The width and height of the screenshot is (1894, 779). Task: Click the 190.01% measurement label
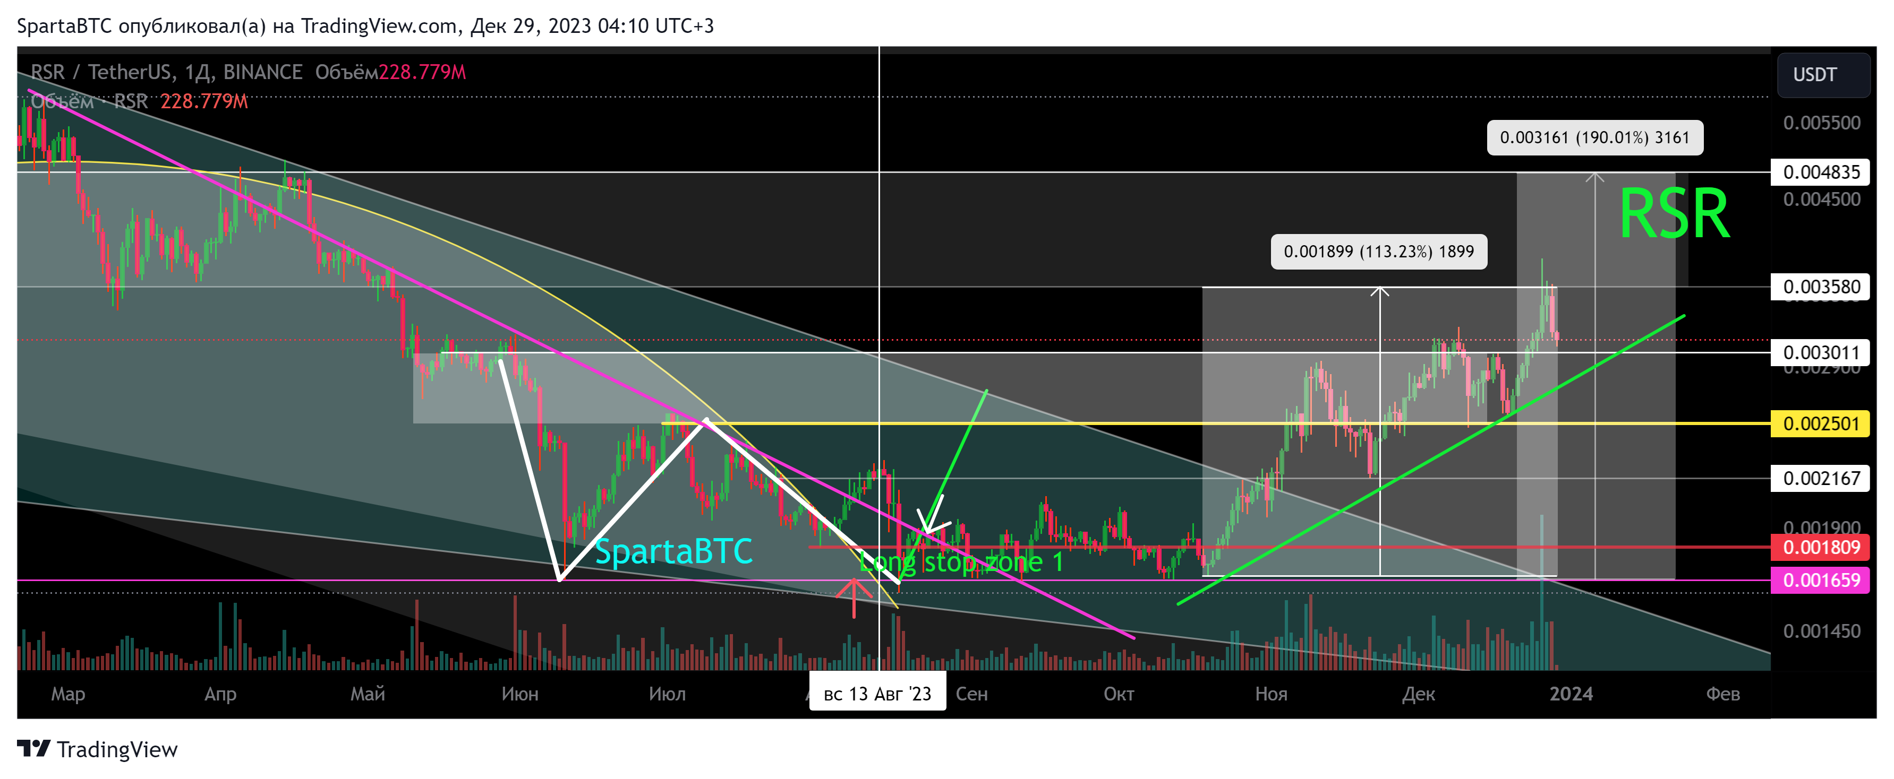1595,137
